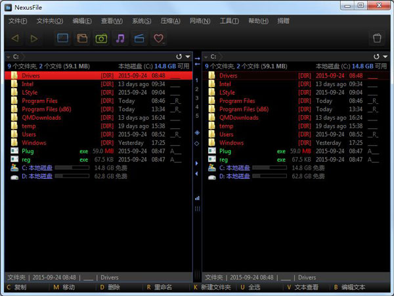Click the D 删除 delete button
394x296 pixels.
click(110, 287)
